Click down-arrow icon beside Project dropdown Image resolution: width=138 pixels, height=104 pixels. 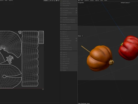[x=59, y=1]
